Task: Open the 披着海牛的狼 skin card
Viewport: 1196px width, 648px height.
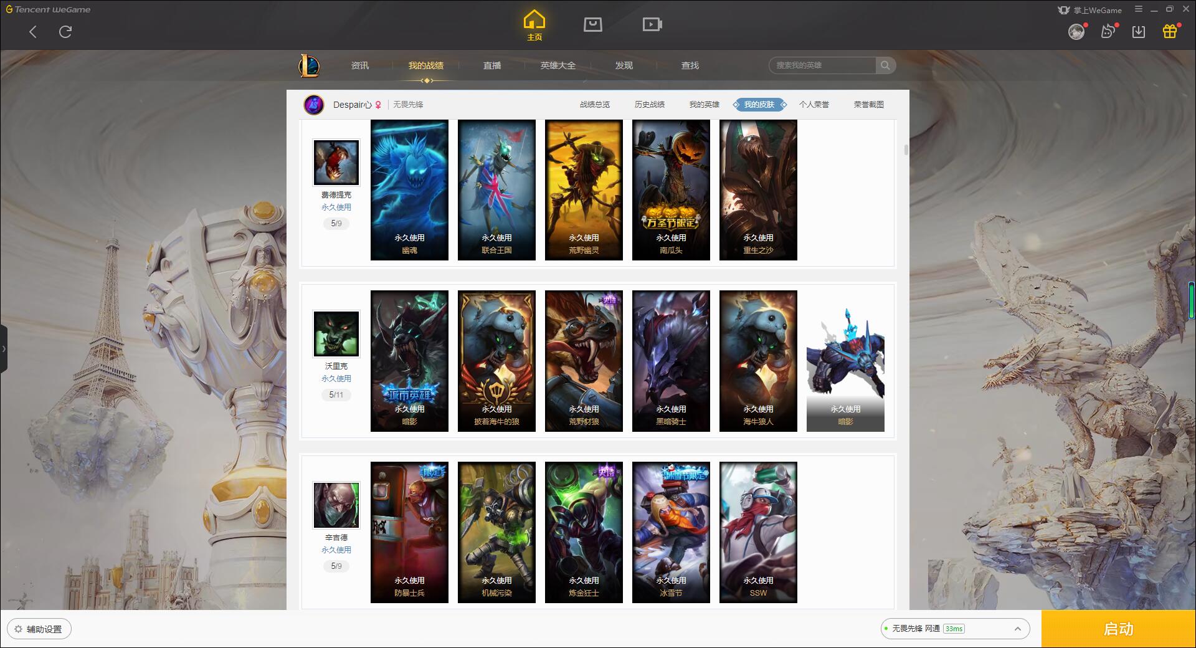Action: [x=496, y=361]
